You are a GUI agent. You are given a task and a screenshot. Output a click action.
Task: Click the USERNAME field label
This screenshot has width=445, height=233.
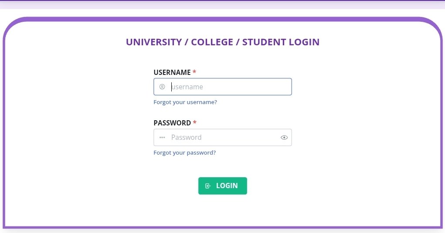tap(172, 72)
